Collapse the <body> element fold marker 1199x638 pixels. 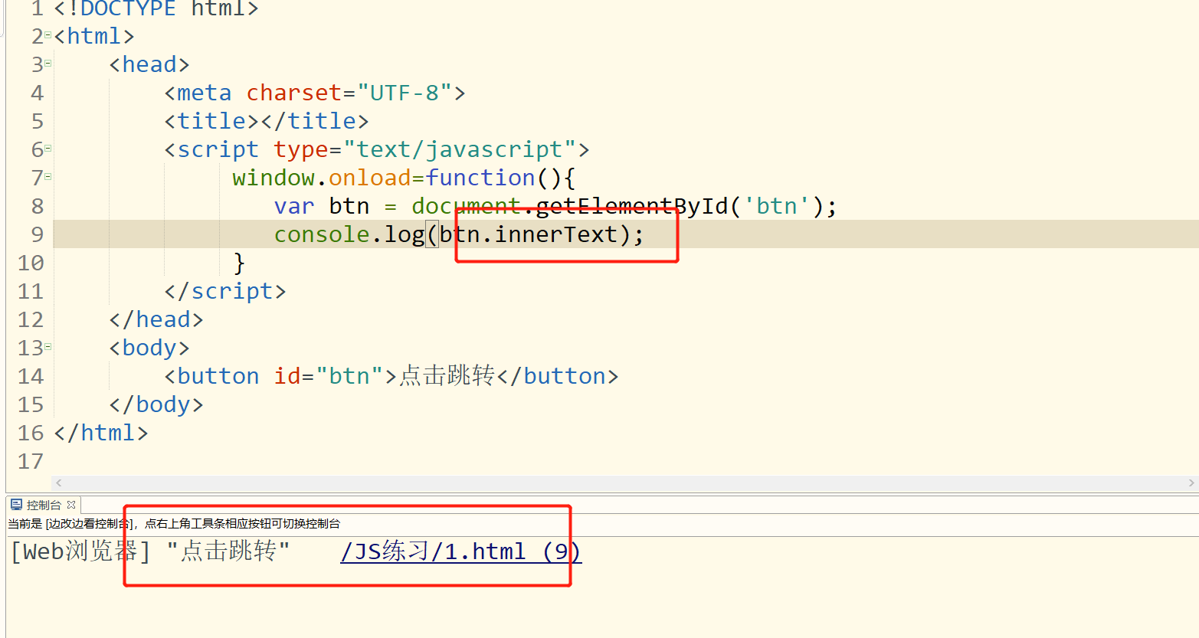[49, 347]
